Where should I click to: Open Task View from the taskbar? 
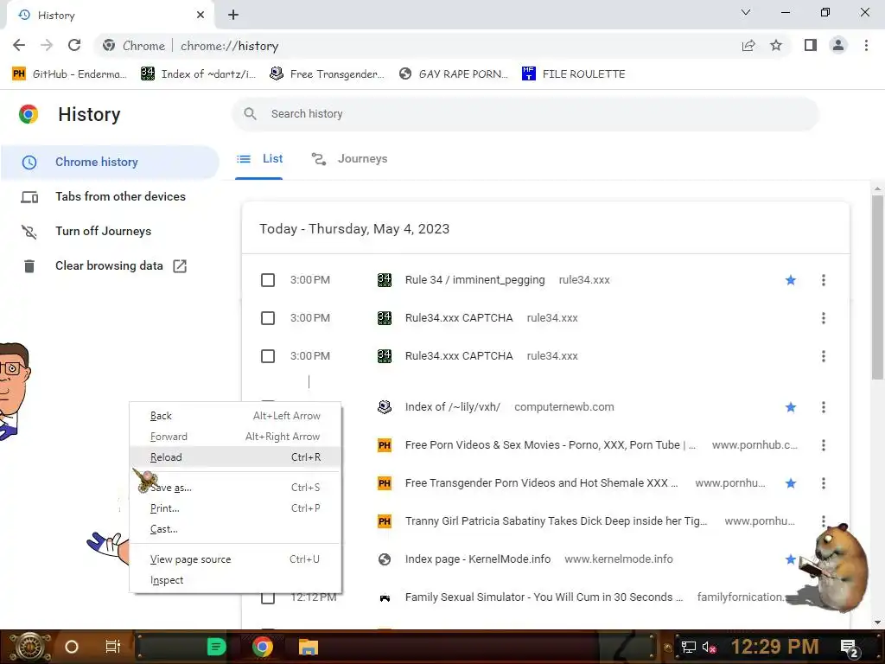pyautogui.click(x=113, y=647)
